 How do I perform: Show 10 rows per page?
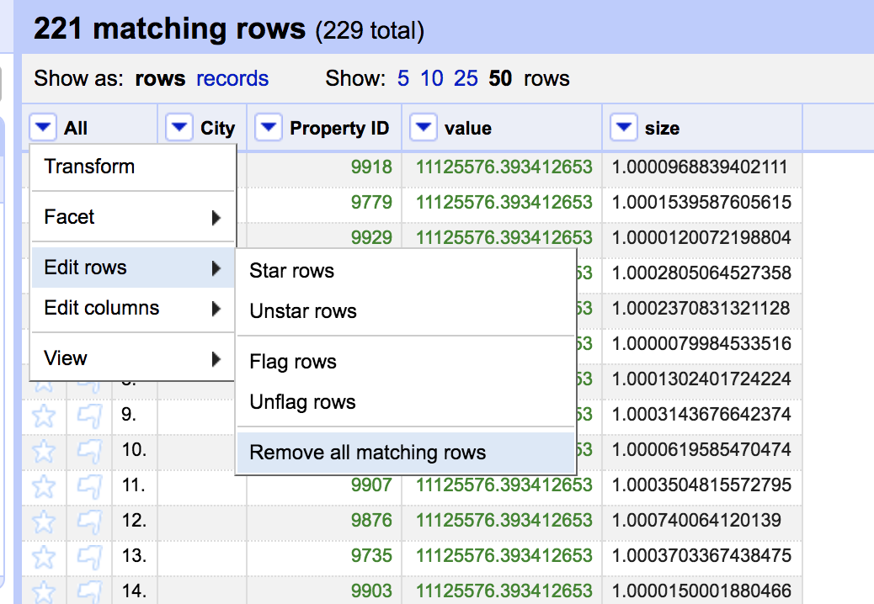tap(432, 78)
